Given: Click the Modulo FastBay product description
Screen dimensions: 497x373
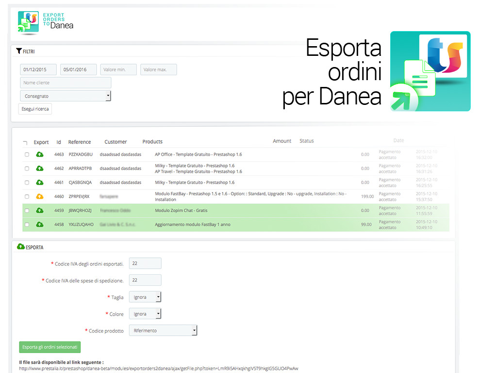Looking at the screenshot, I should coord(251,196).
